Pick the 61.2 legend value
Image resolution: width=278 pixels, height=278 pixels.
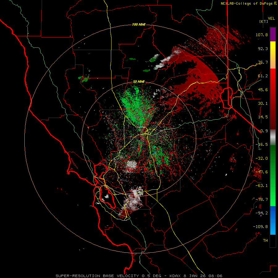click(263, 76)
